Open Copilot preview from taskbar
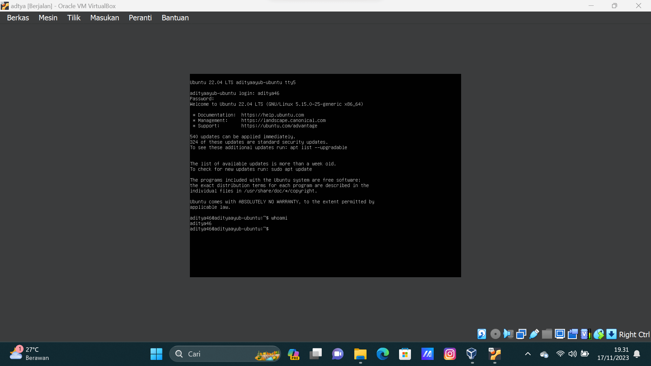 [x=293, y=354]
